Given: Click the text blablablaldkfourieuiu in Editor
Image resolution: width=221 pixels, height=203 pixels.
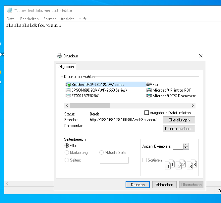Looking at the screenshot, I should coord(33,26).
